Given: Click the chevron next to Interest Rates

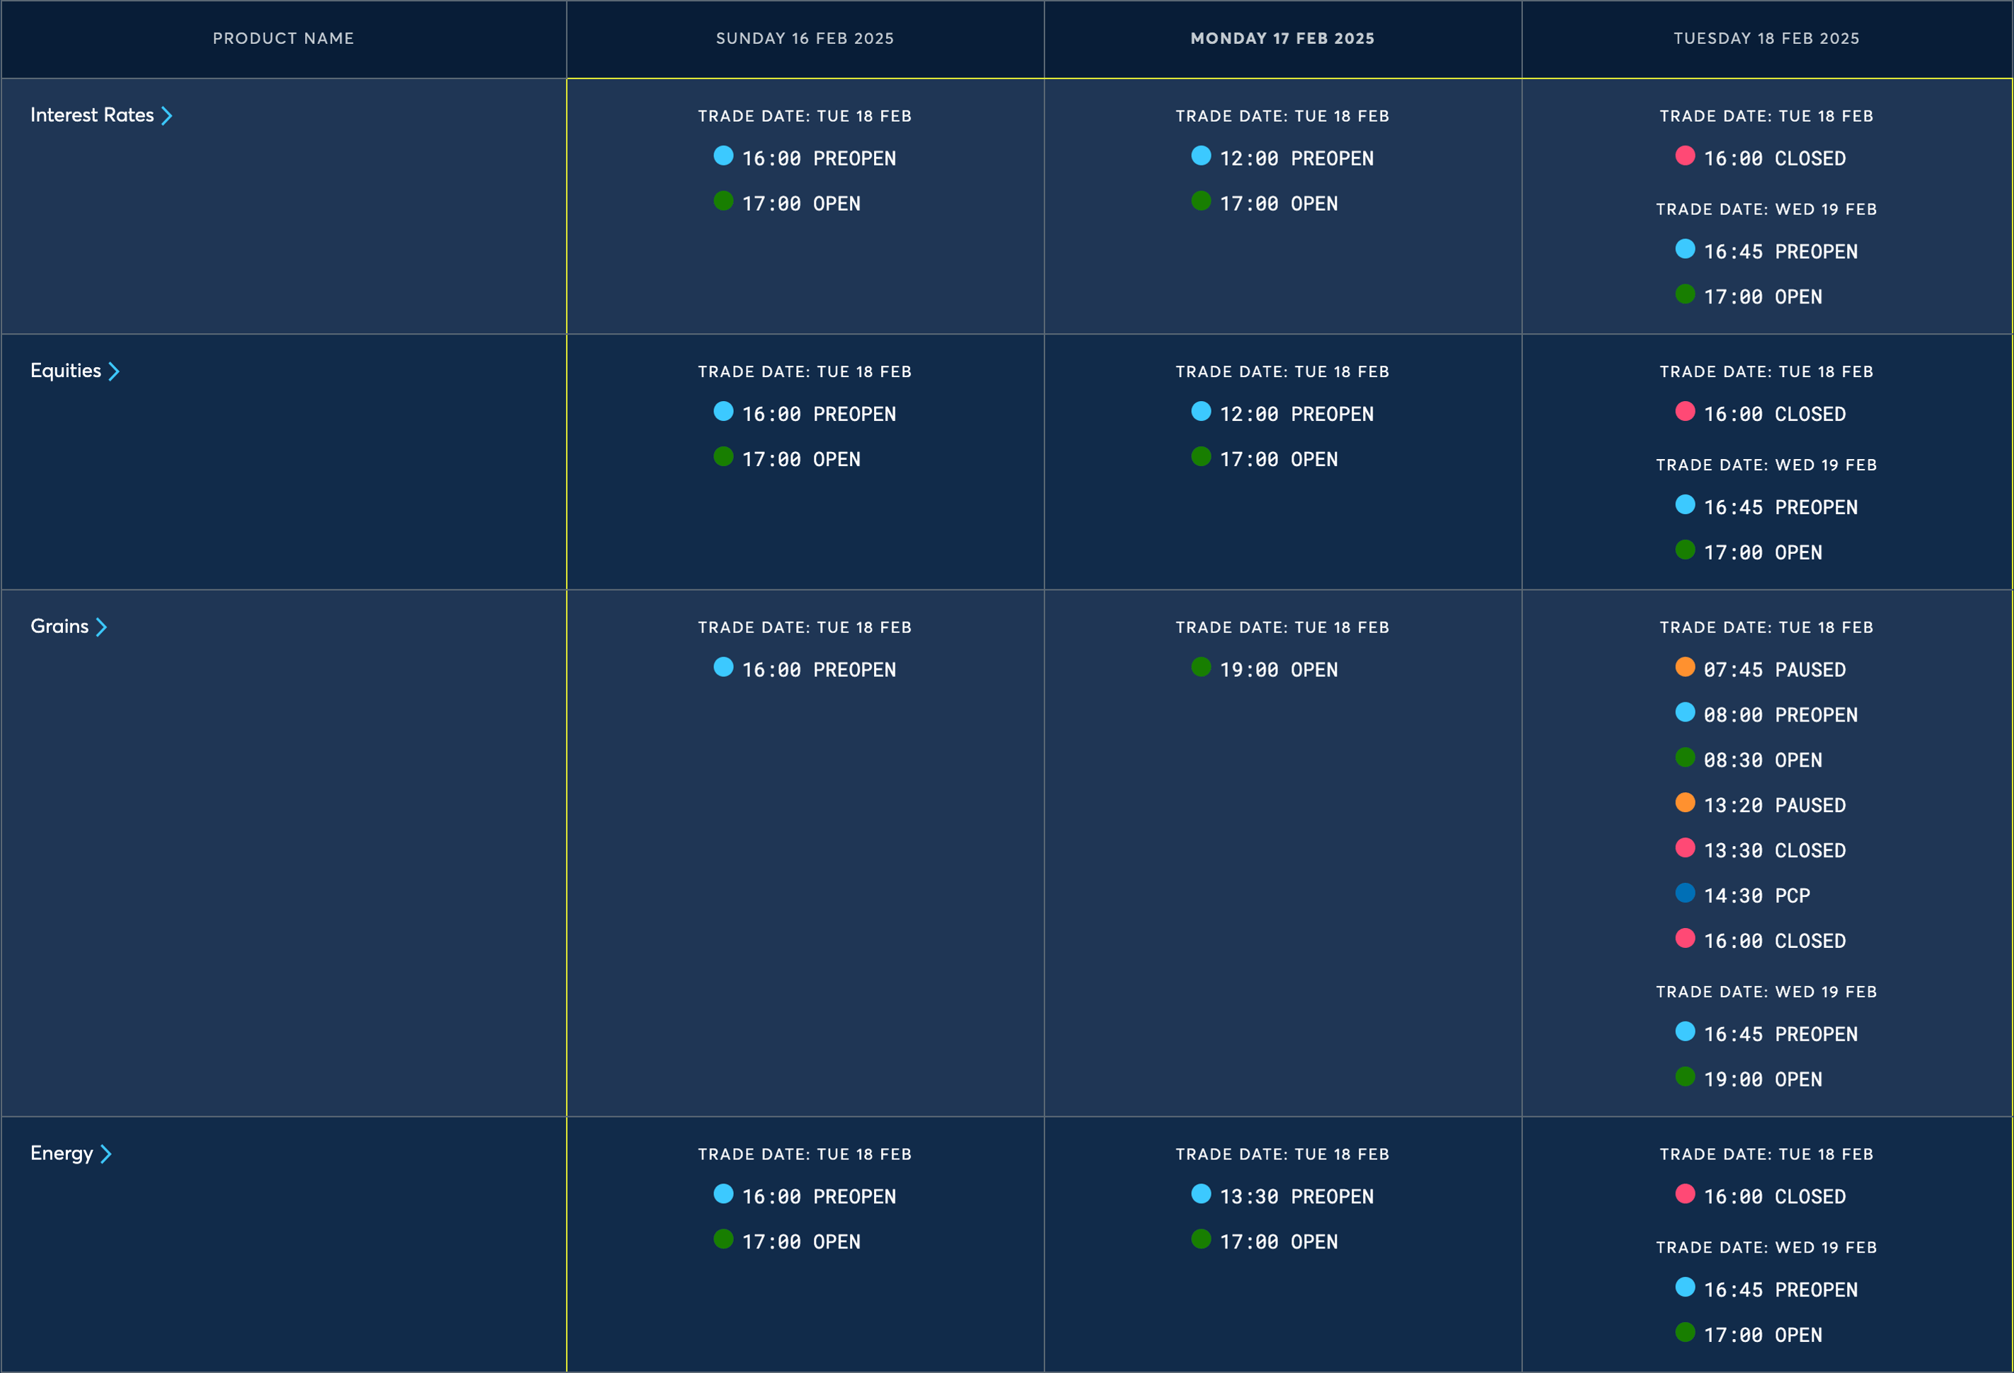Looking at the screenshot, I should point(166,115).
